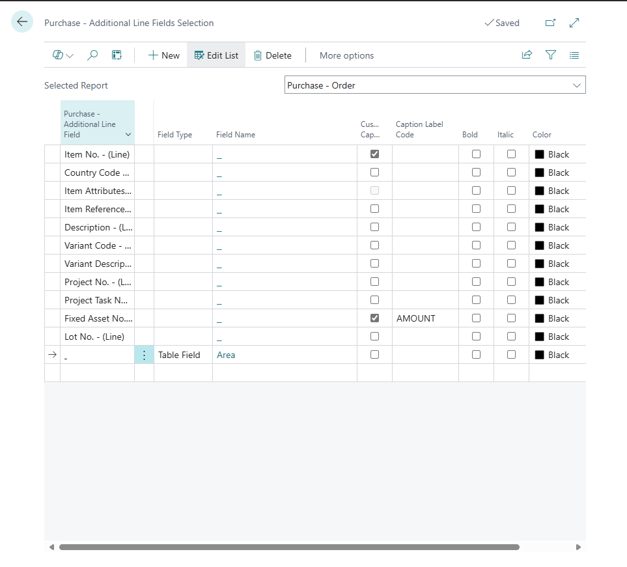
Task: Toggle the list view layout icon
Action: (x=574, y=55)
